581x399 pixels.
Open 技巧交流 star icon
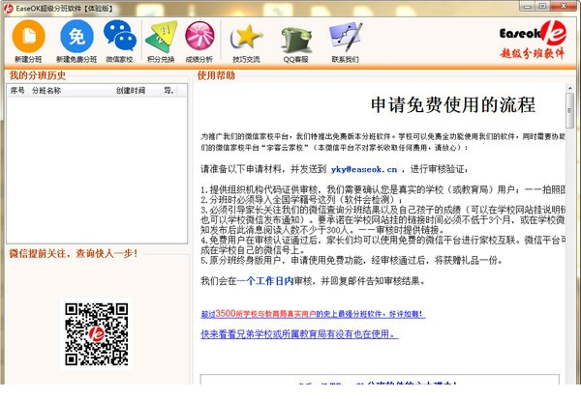point(246,38)
